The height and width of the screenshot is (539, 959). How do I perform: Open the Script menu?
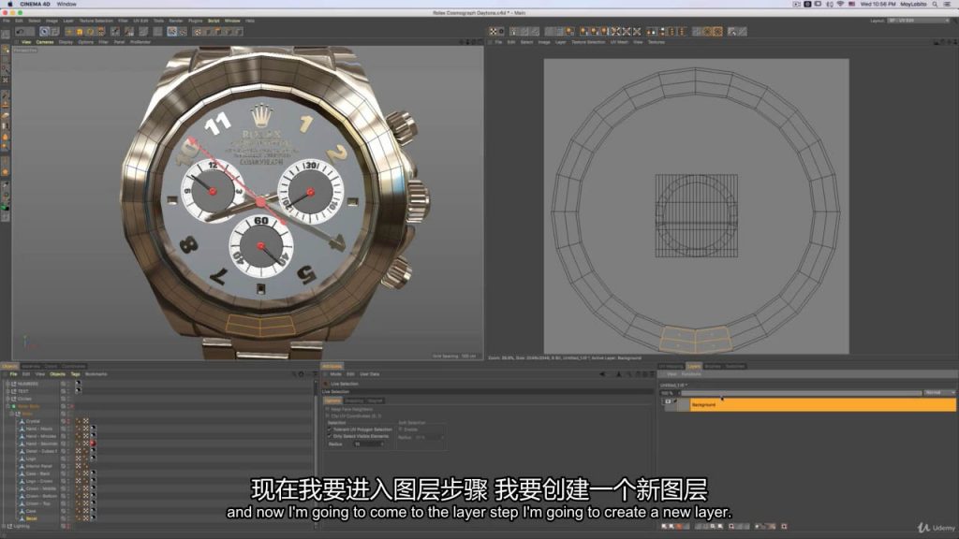[x=214, y=21]
